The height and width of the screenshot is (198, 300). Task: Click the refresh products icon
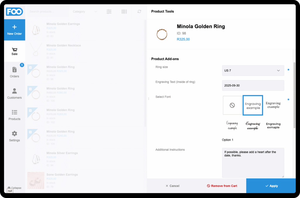click(139, 11)
